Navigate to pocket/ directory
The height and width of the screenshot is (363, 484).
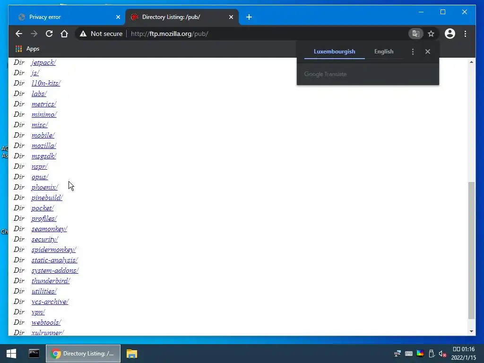click(43, 208)
